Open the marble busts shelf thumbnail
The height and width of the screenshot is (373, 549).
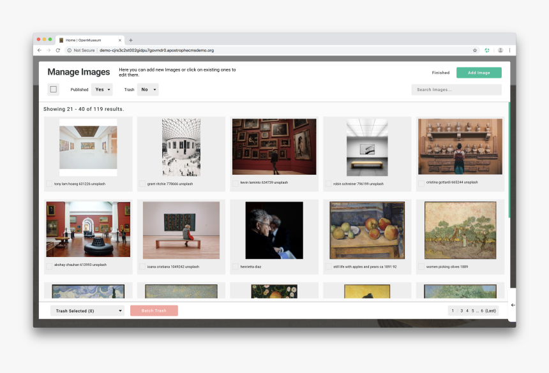(x=460, y=147)
